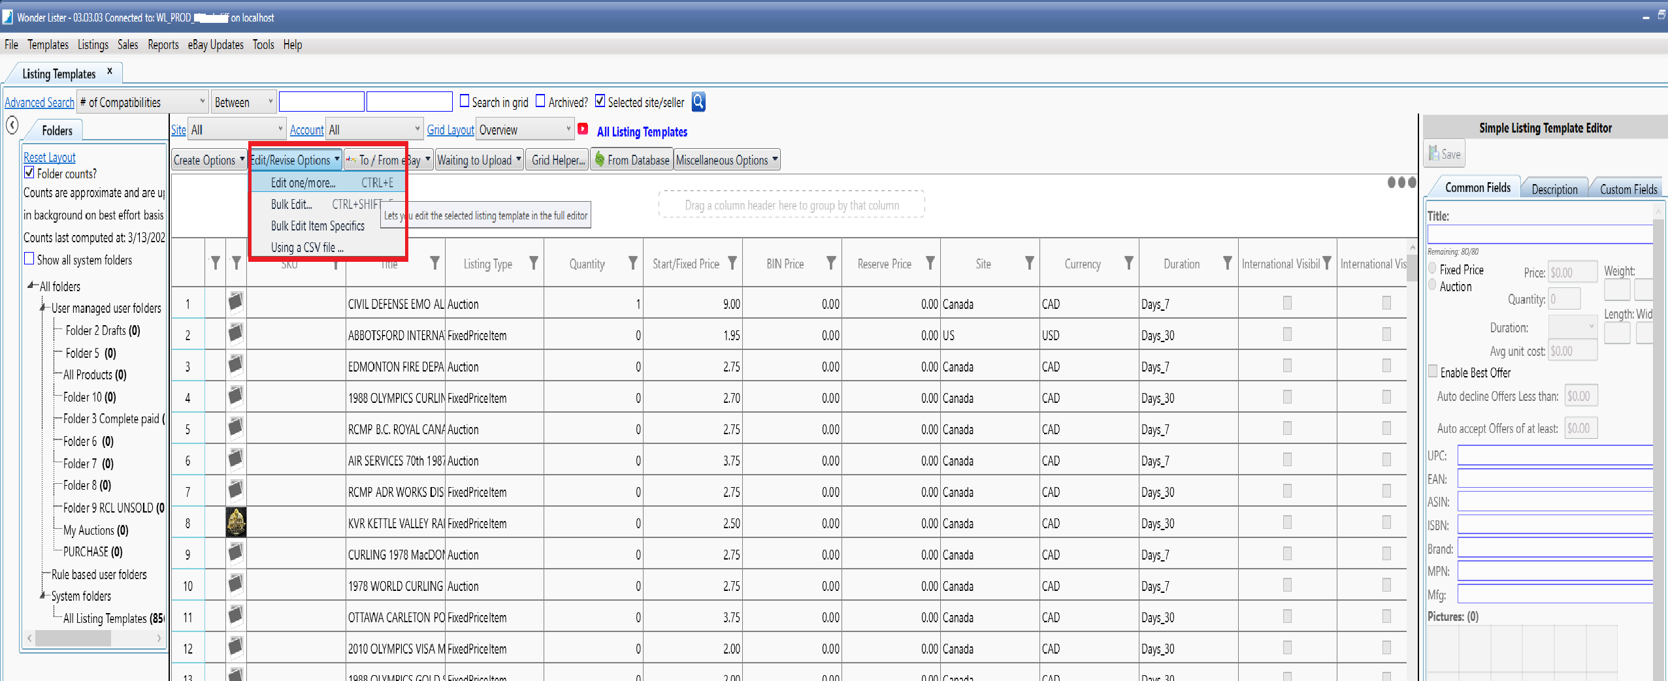
Task: Switch to the Description tab in the editor
Action: [x=1554, y=189]
